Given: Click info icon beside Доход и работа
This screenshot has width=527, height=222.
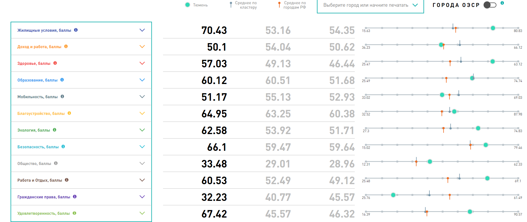Looking at the screenshot, I should pyautogui.click(x=66, y=46).
